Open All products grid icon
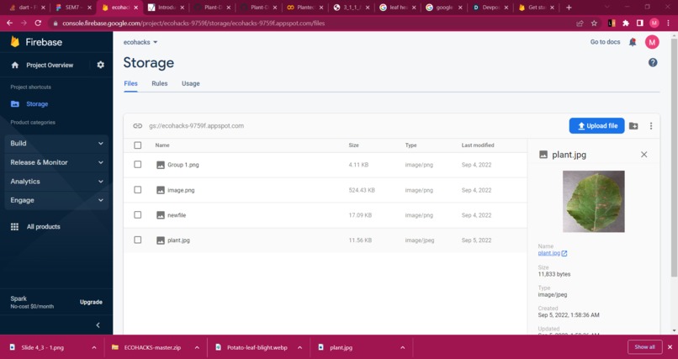 (x=14, y=227)
